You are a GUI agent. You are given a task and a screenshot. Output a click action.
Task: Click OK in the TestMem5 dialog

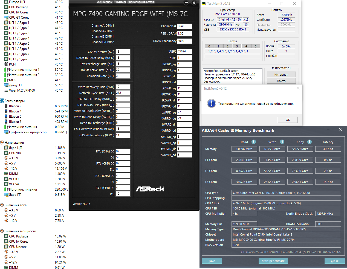(288, 120)
